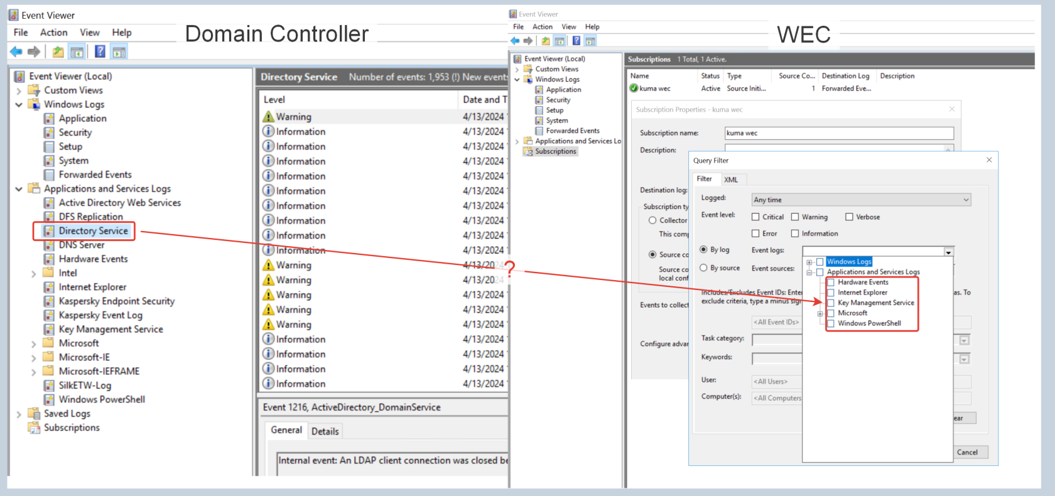Screen dimensions: 1055x496
Task: Open Help menu in WEC window
Action: point(592,27)
